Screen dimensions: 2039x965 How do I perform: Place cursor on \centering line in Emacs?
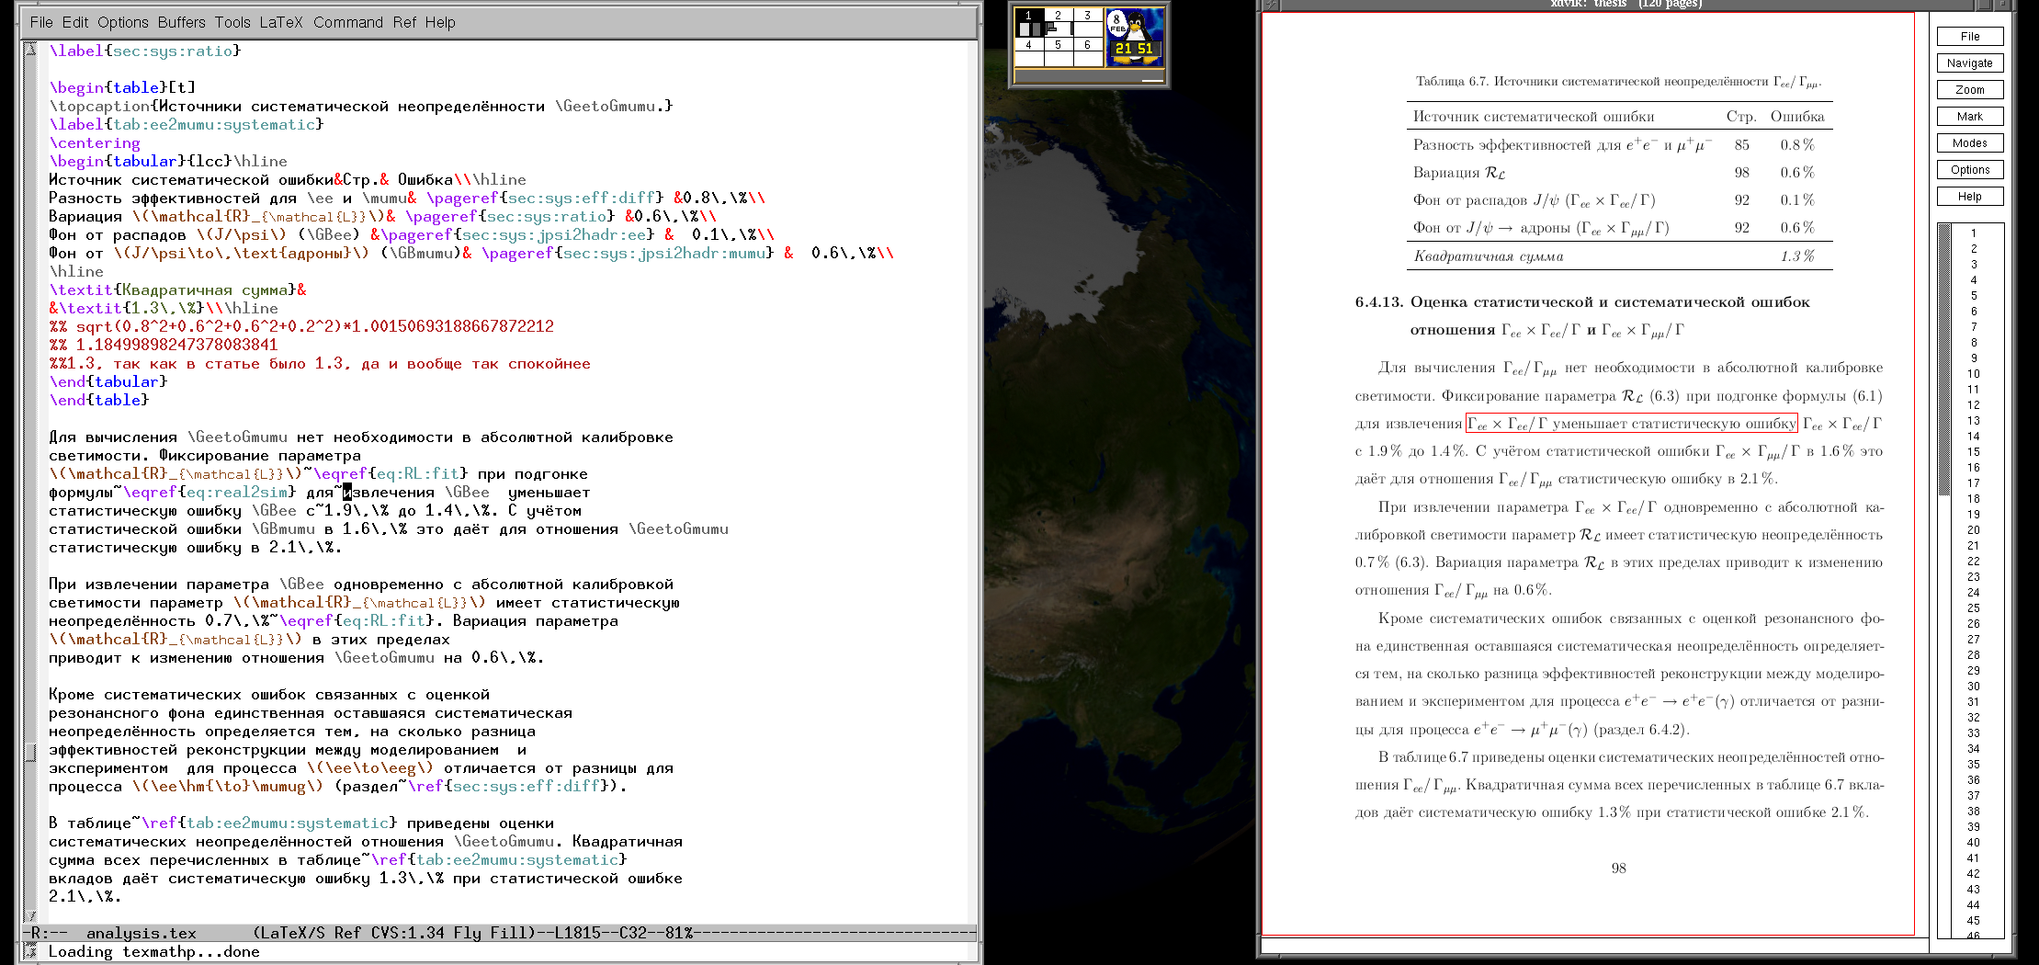click(x=95, y=143)
